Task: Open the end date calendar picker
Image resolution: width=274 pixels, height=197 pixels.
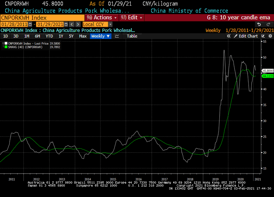Action: click(x=66, y=24)
